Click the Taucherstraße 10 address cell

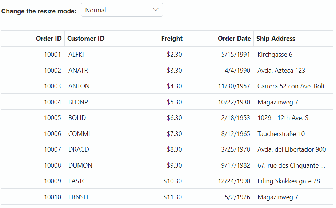click(293, 134)
